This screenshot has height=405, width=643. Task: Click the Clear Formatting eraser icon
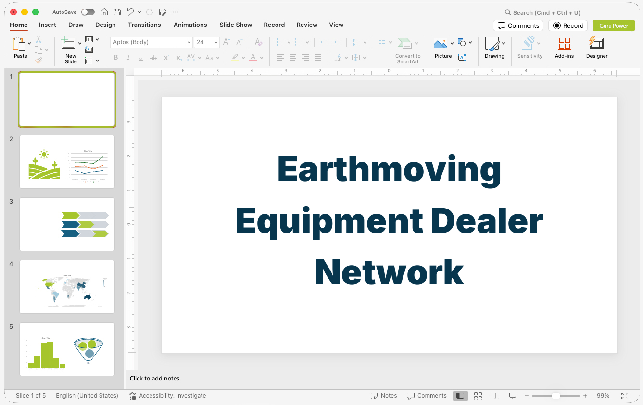[x=259, y=42]
